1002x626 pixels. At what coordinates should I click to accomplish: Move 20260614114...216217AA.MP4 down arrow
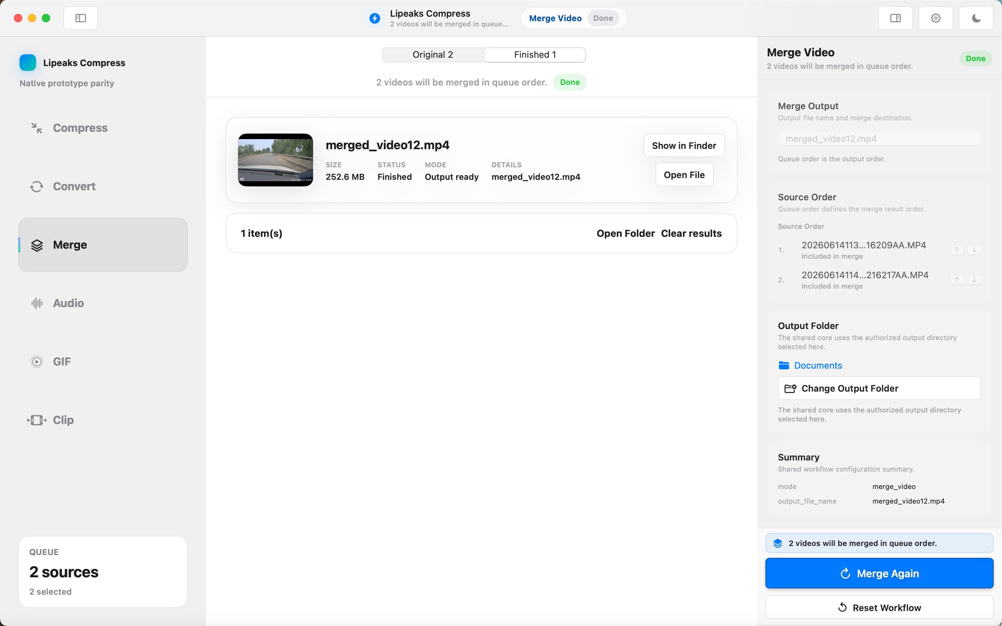(x=974, y=280)
